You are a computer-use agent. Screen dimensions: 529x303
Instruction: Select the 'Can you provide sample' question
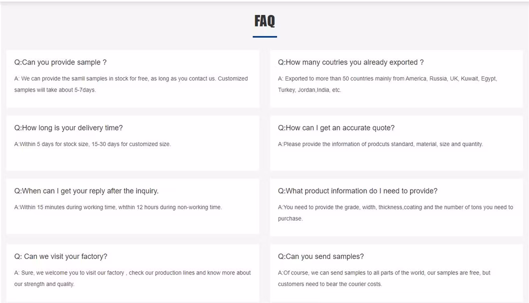coord(60,62)
